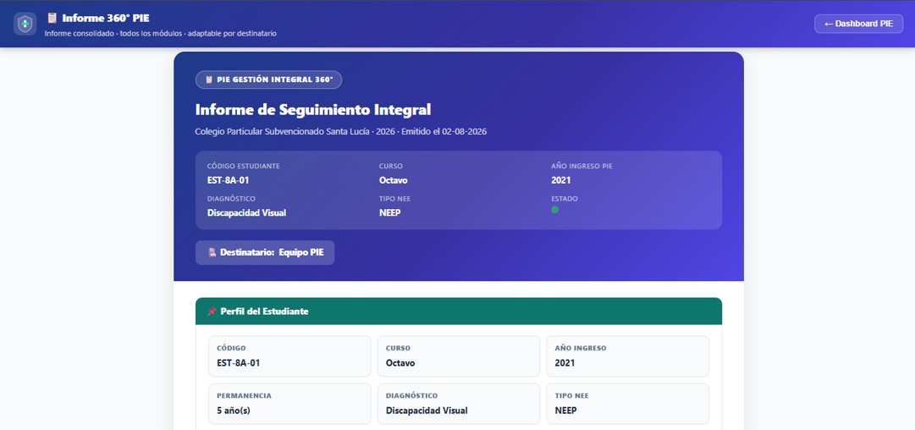
Task: Click 'EST-8A-01' under Código Estudiante
Action: point(229,180)
